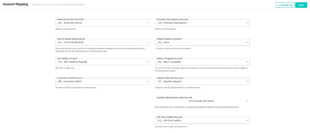
Task: Click the chevron arrow on Default Revenue Account
Action: 247,42
